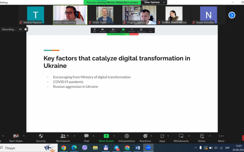
Task: Show hidden system tray icons
Action: [196, 148]
